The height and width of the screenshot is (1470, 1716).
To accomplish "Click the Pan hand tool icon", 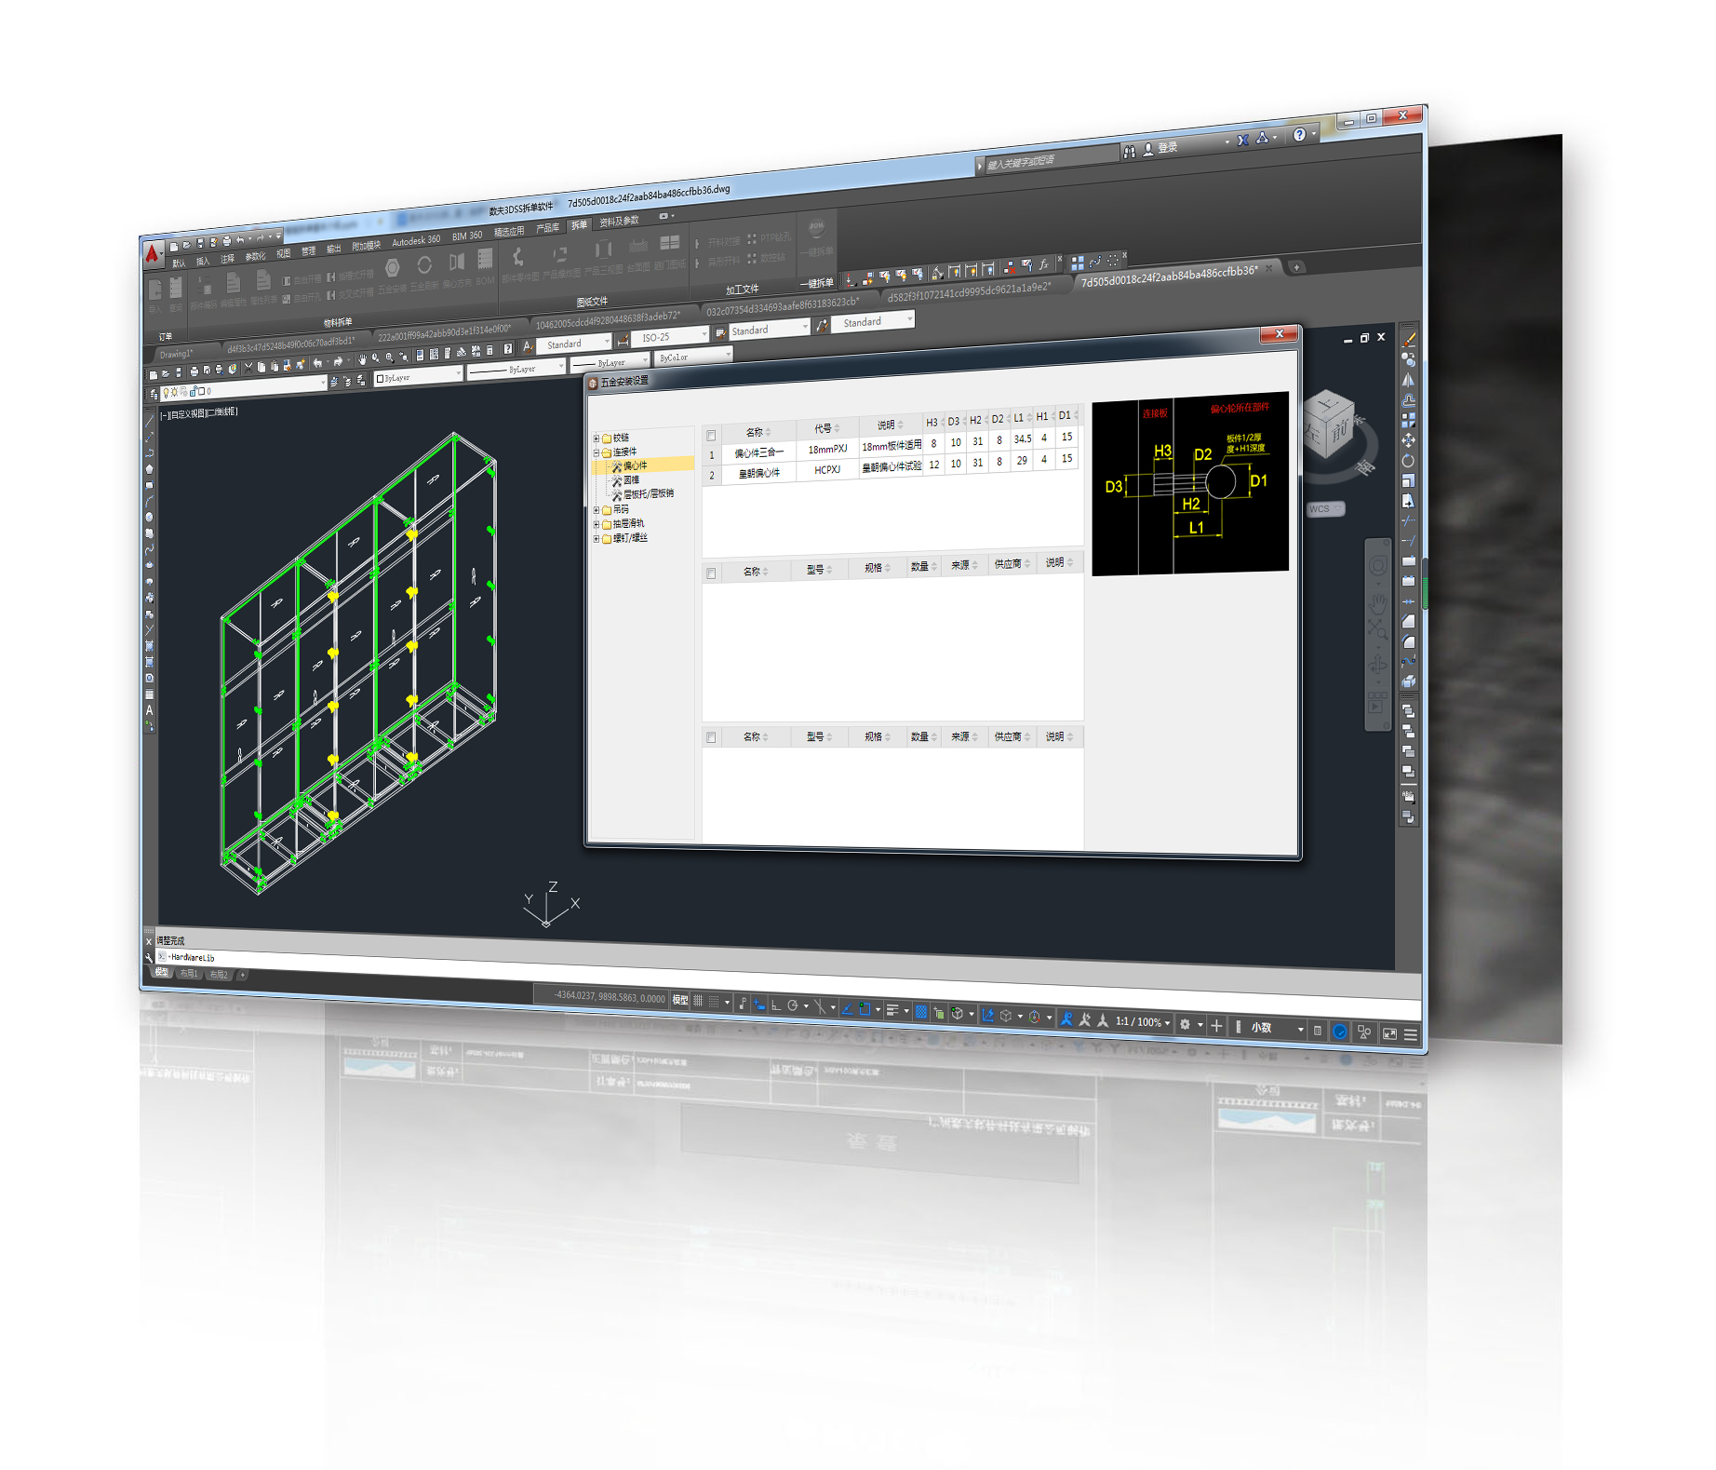I will tap(362, 359).
